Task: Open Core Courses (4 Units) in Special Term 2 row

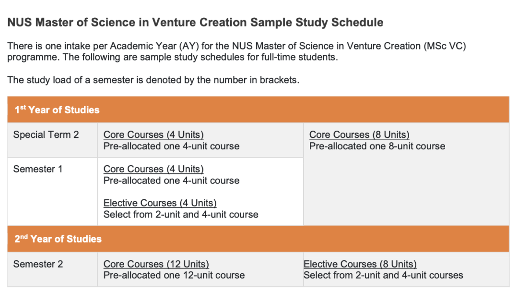Action: click(153, 135)
